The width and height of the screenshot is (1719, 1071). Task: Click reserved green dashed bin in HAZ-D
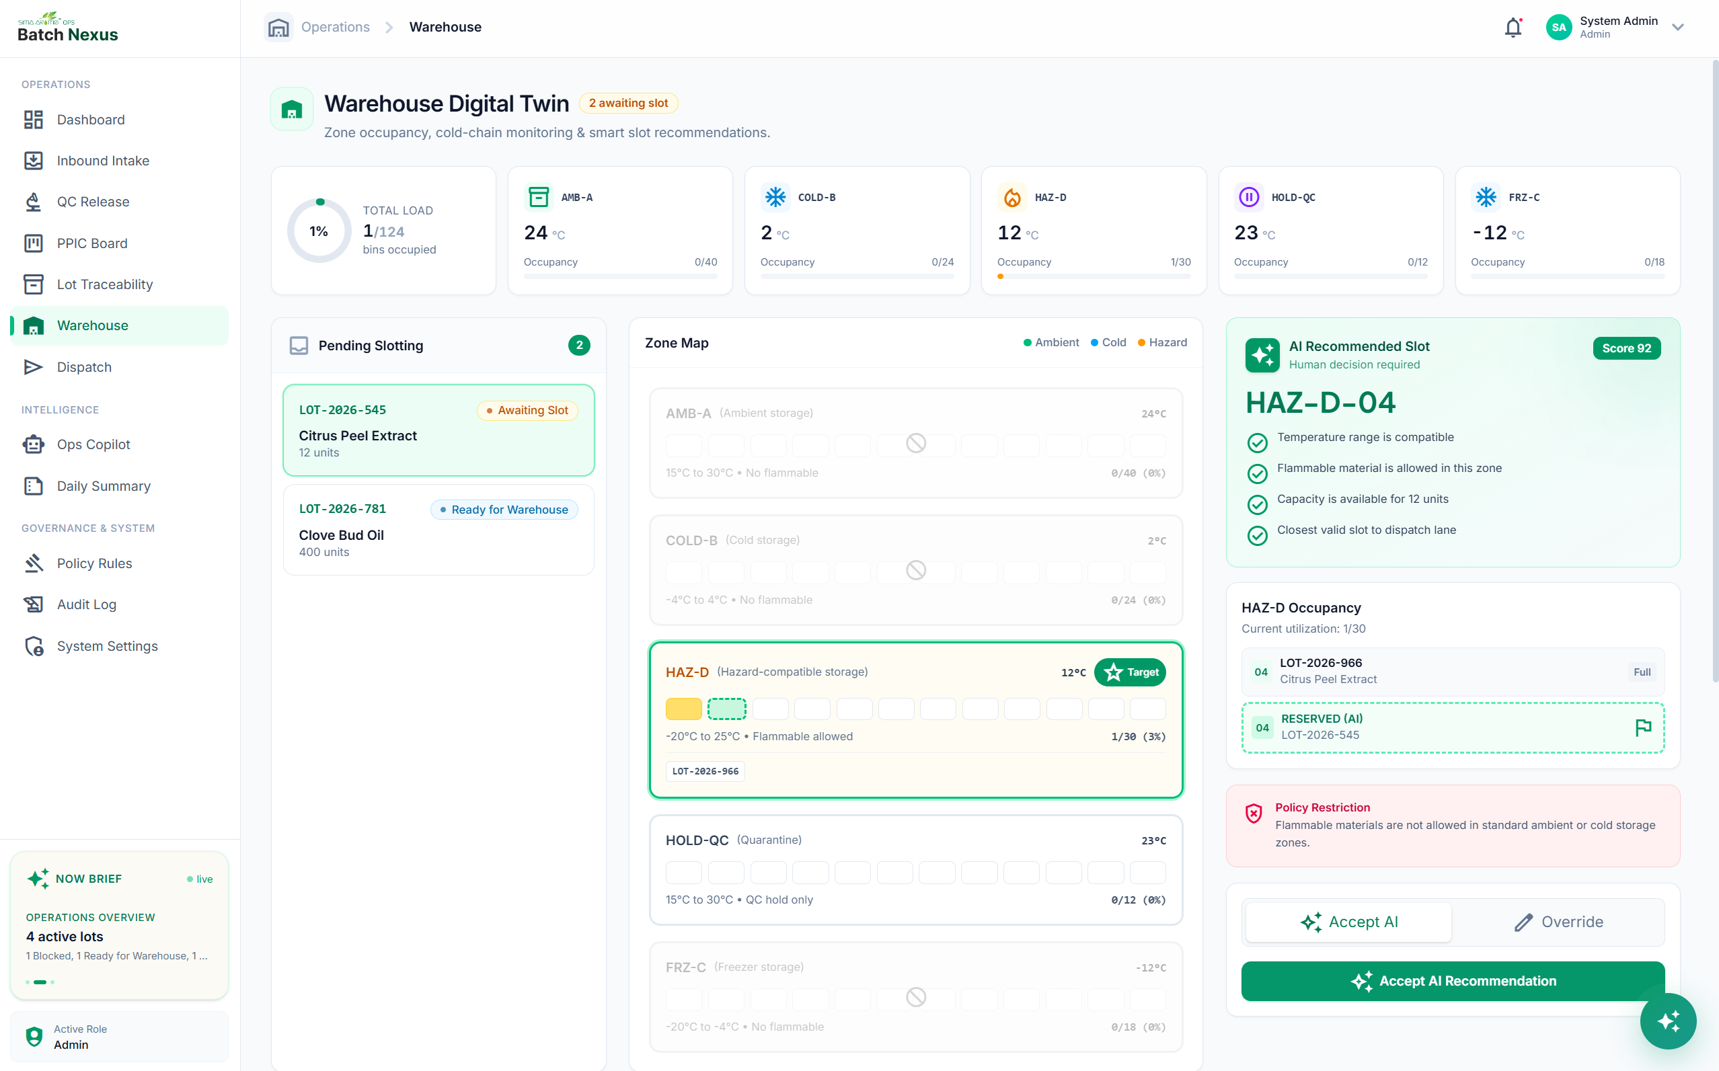(727, 709)
